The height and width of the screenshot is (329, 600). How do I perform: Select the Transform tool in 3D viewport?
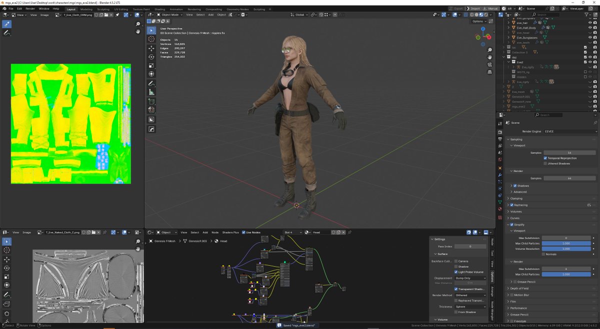click(x=151, y=74)
